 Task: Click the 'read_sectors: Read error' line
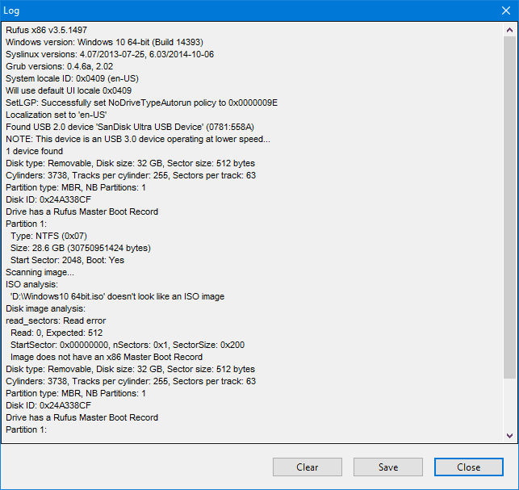[x=57, y=320]
